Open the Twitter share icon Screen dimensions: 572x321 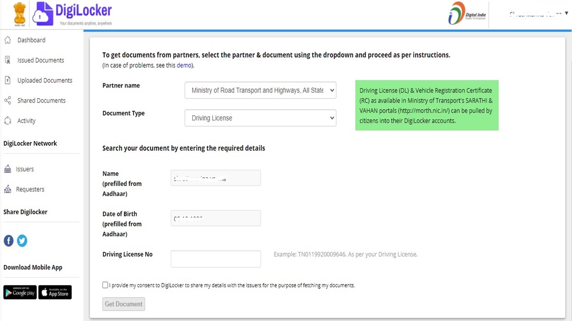pos(22,241)
